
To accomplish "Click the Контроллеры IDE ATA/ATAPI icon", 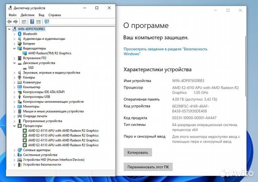I will point(20,92).
